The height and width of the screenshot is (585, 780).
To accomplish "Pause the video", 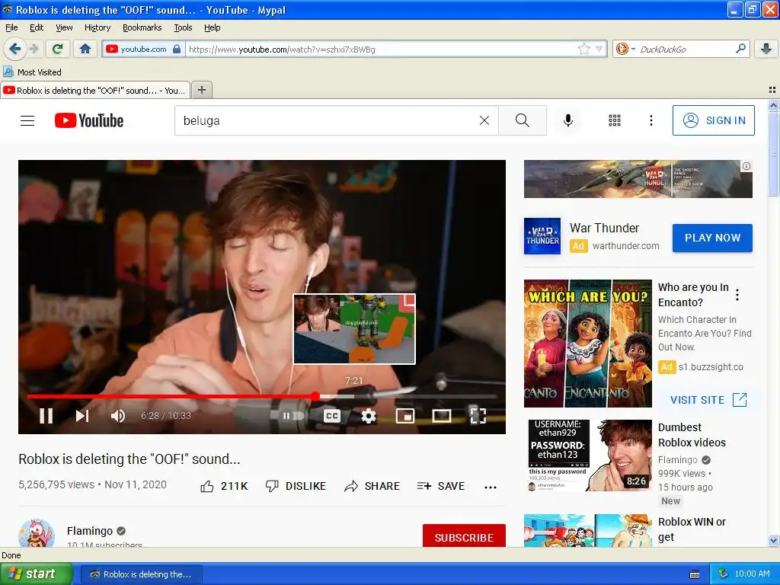I will [46, 415].
